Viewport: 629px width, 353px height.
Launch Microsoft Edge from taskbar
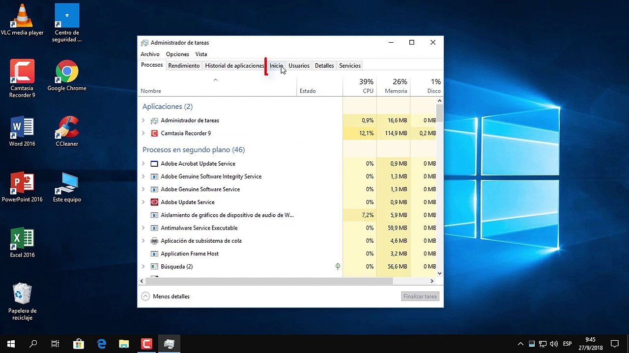tap(101, 344)
